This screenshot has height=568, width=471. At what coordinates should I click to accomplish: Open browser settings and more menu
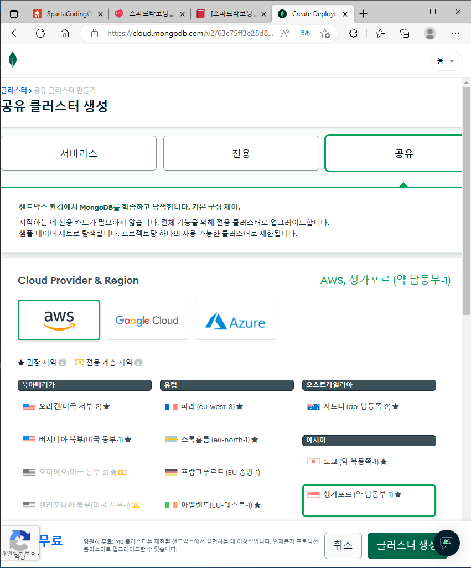(x=456, y=33)
